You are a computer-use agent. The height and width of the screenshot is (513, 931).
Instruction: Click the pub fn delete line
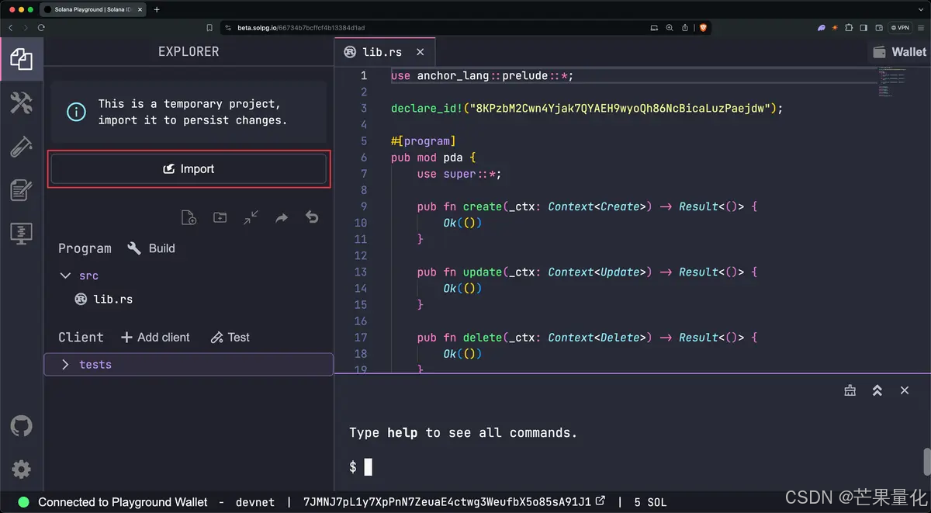point(587,338)
